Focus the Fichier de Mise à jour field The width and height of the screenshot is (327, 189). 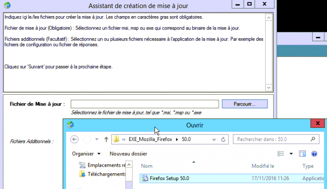click(x=145, y=104)
